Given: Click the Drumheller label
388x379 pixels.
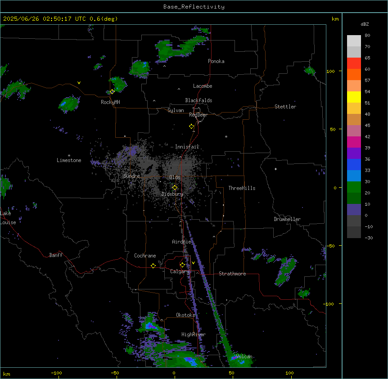Looking at the screenshot, I should (x=287, y=219).
